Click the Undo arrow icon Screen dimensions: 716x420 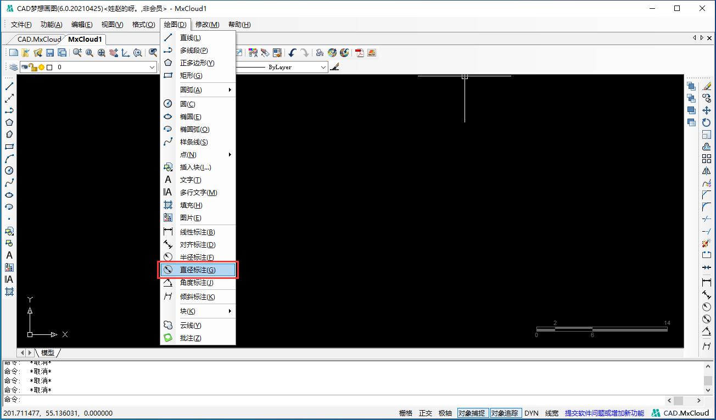292,53
